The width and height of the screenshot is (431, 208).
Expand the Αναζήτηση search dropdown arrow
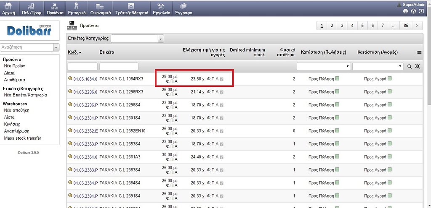(56, 47)
